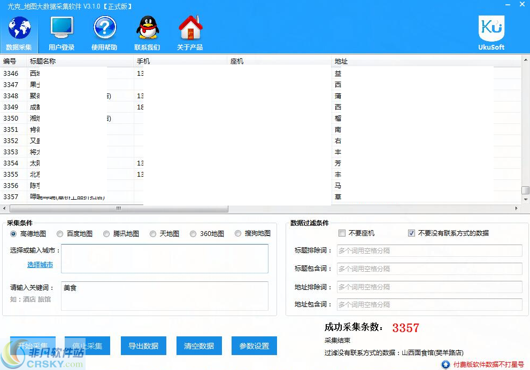Click the 选择城市 link

tap(40, 265)
